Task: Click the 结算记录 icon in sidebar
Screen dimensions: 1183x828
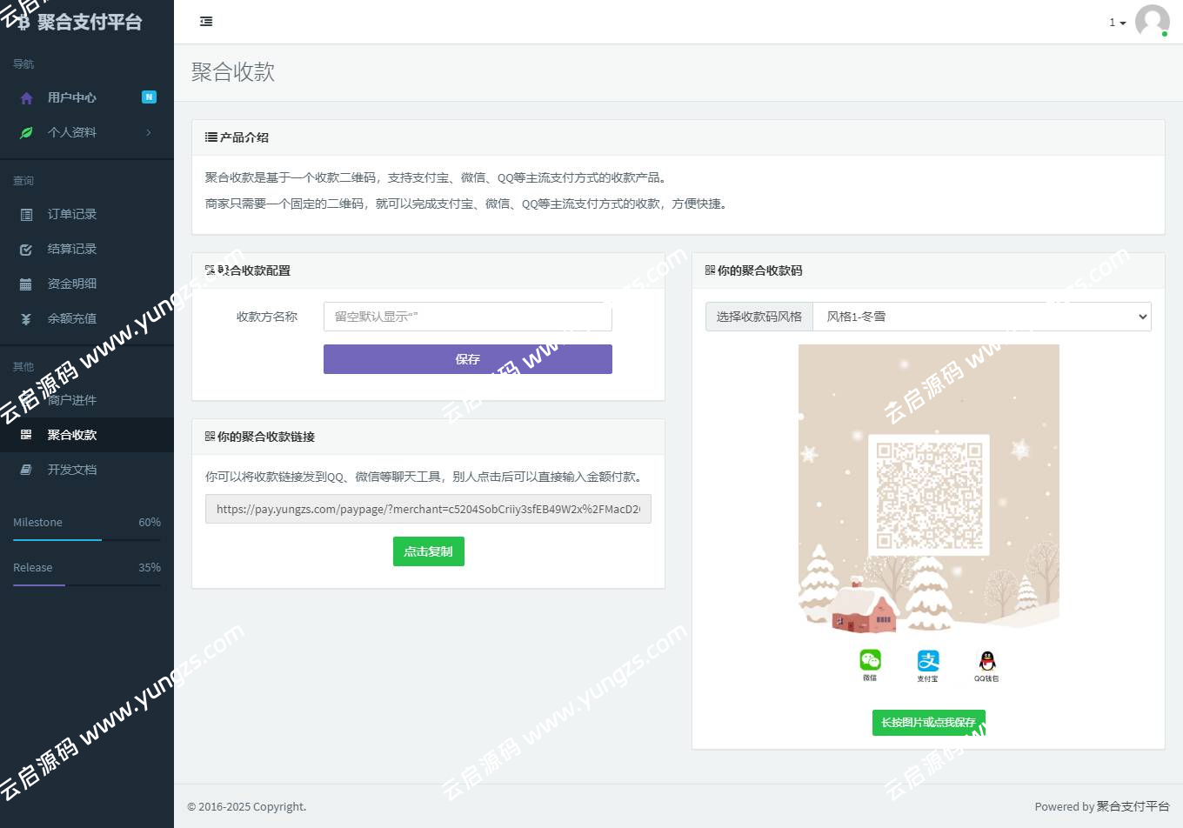Action: (x=26, y=249)
